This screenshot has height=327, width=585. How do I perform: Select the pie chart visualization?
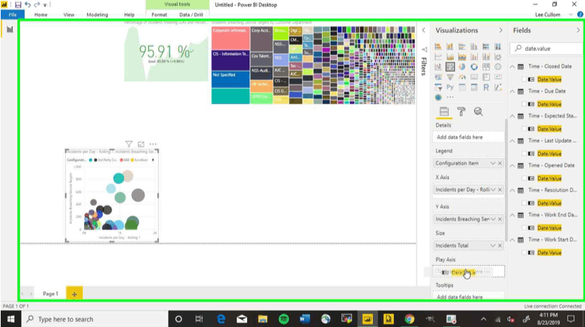coord(462,67)
